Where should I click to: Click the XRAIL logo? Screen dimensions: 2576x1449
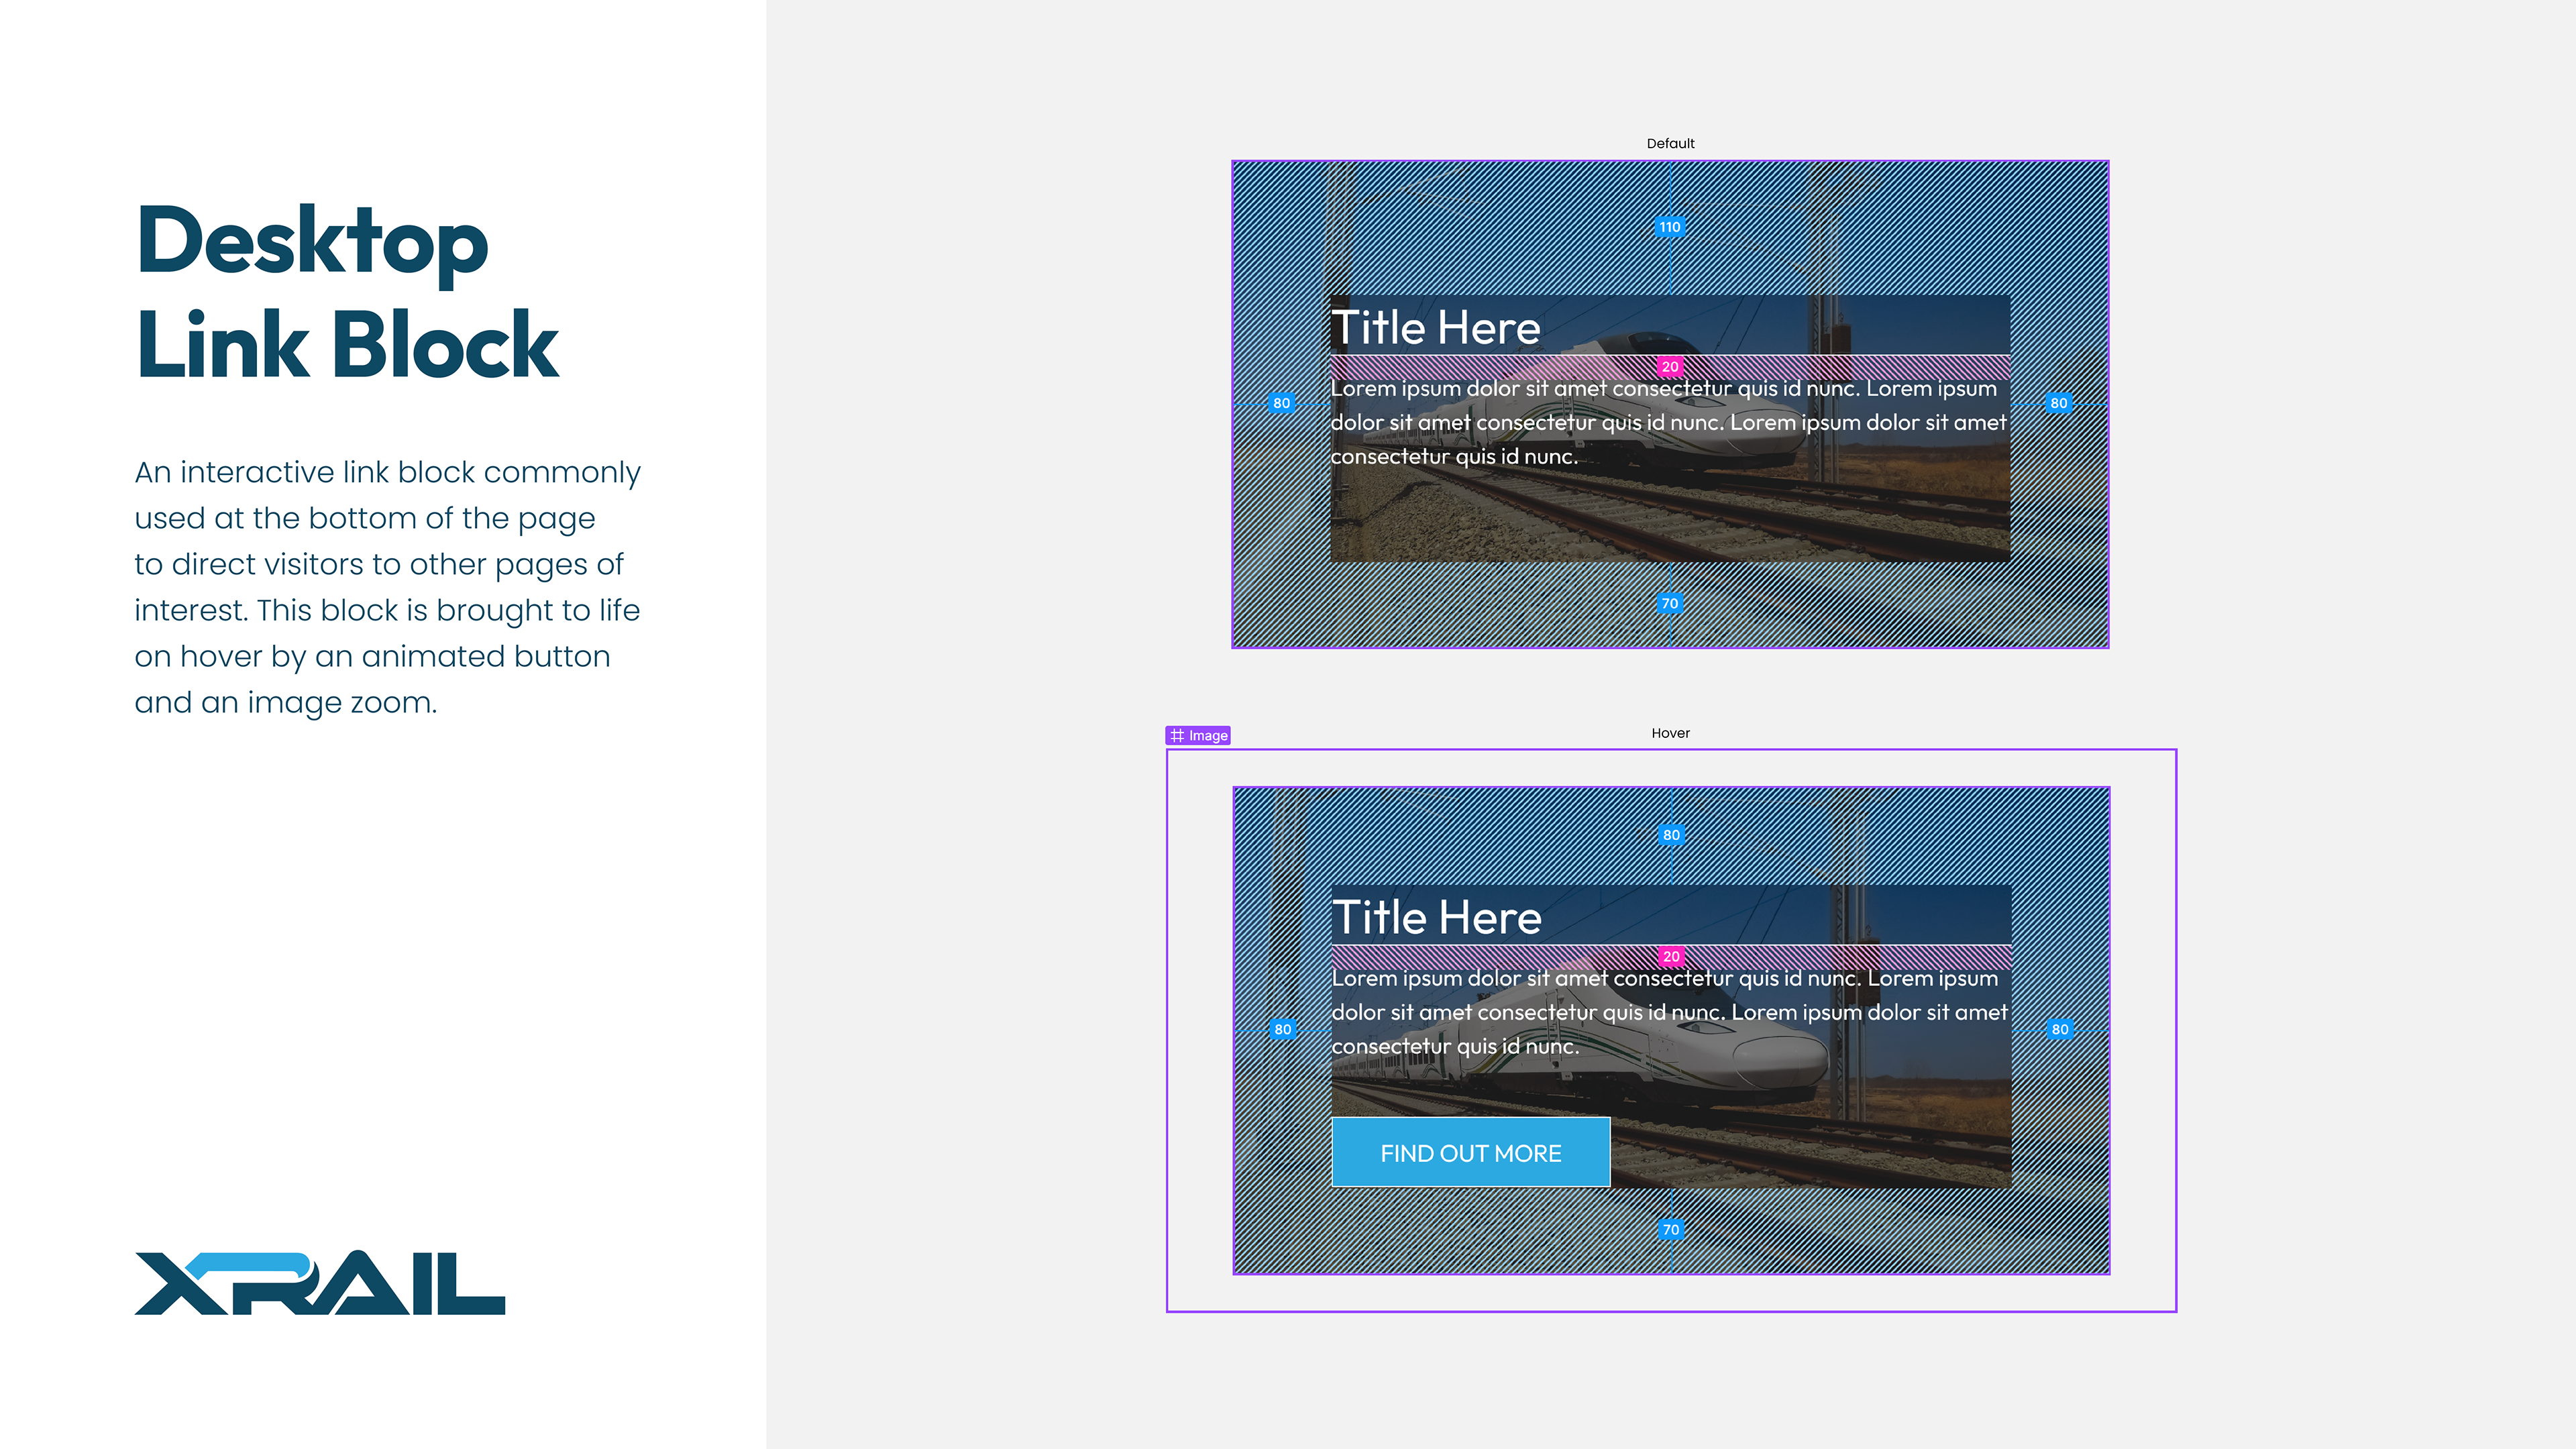click(320, 1283)
